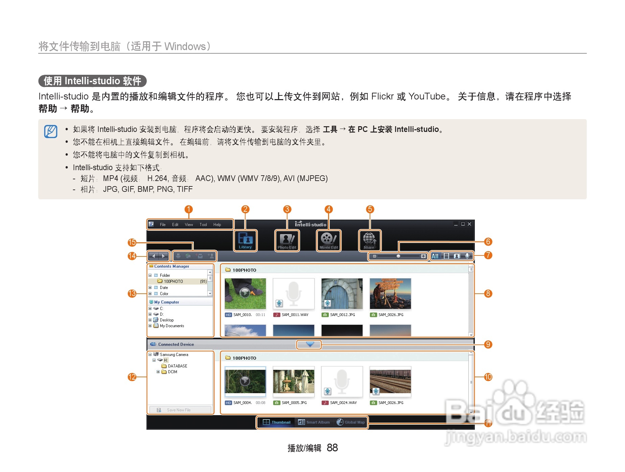Expand the D: drive node

click(150, 314)
